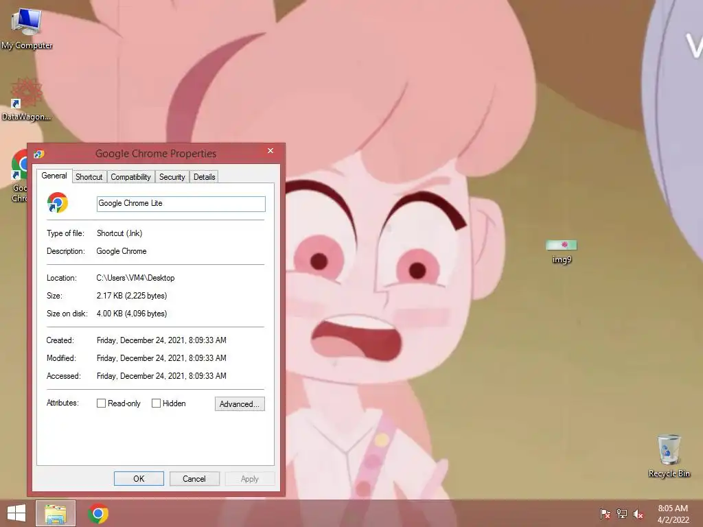Enable the Read-only checkbox
This screenshot has width=703, height=527.
pyautogui.click(x=102, y=403)
